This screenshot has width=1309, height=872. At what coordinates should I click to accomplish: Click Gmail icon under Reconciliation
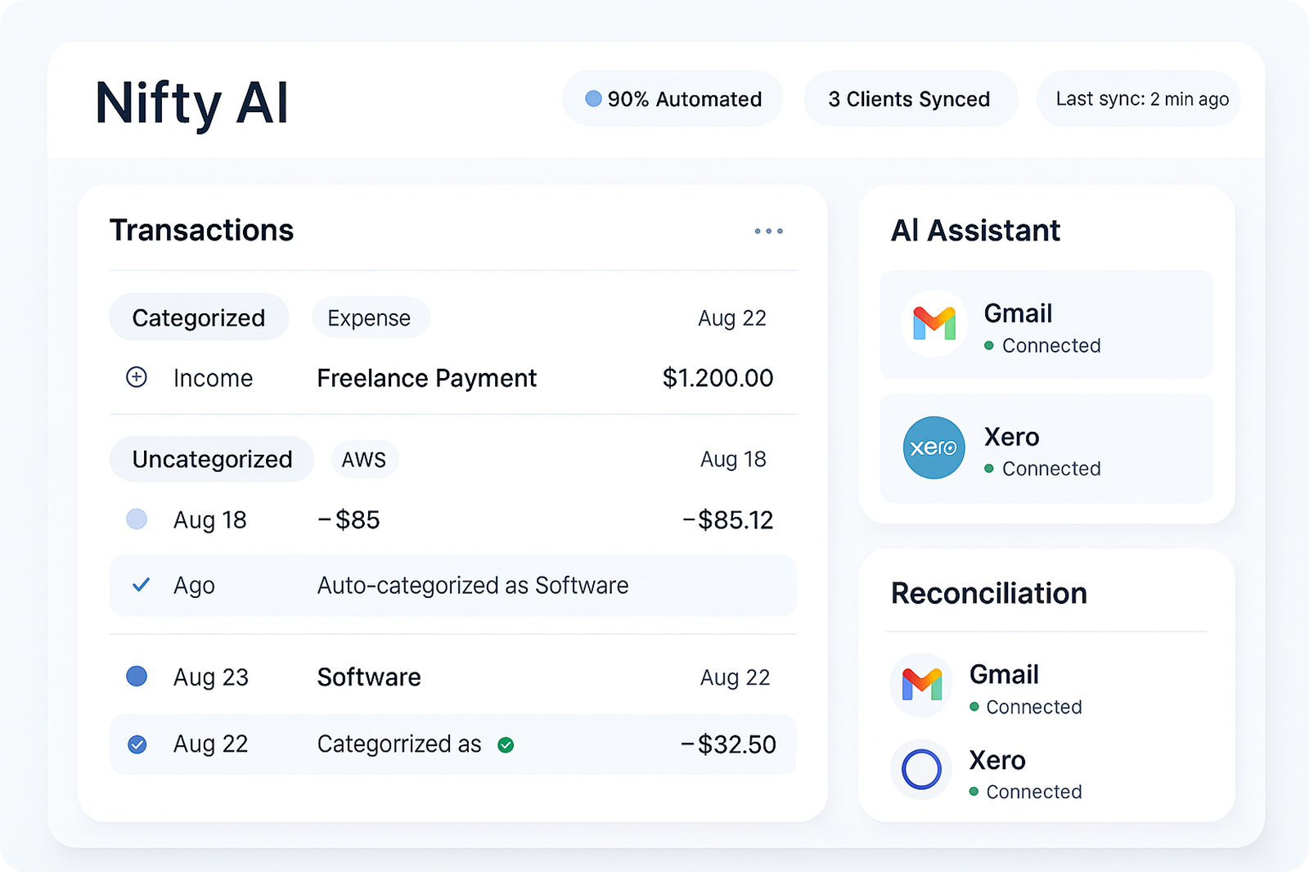(x=921, y=685)
